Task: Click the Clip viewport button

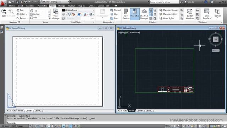Action: [114, 14]
